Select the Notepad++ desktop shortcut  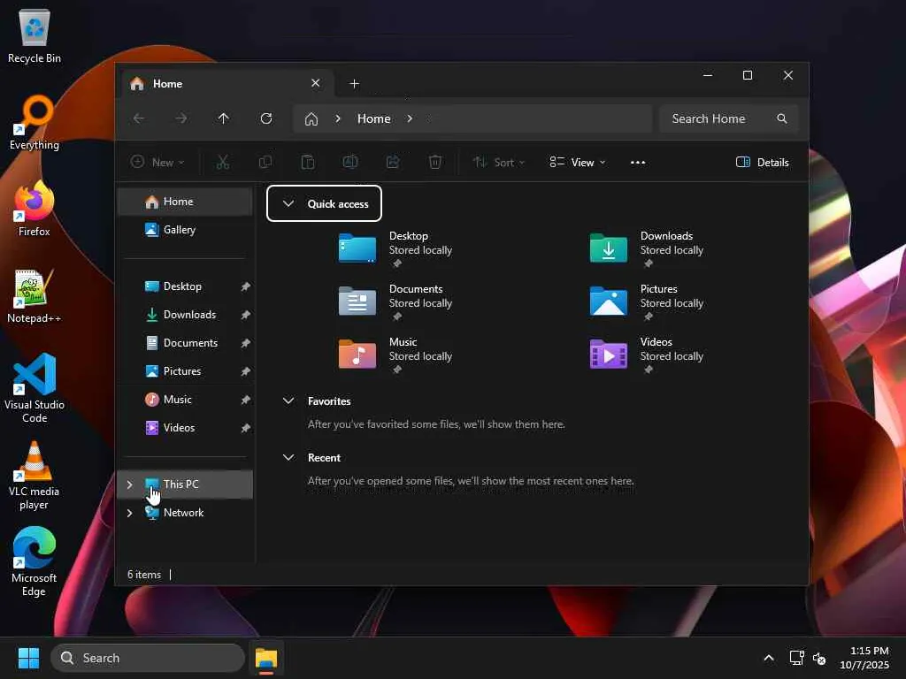pyautogui.click(x=35, y=295)
